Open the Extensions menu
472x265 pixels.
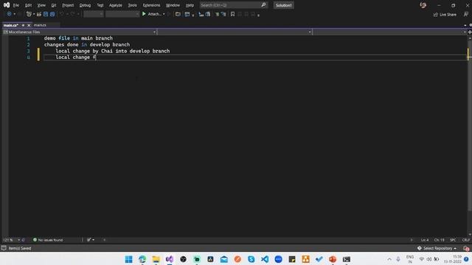coord(151,5)
